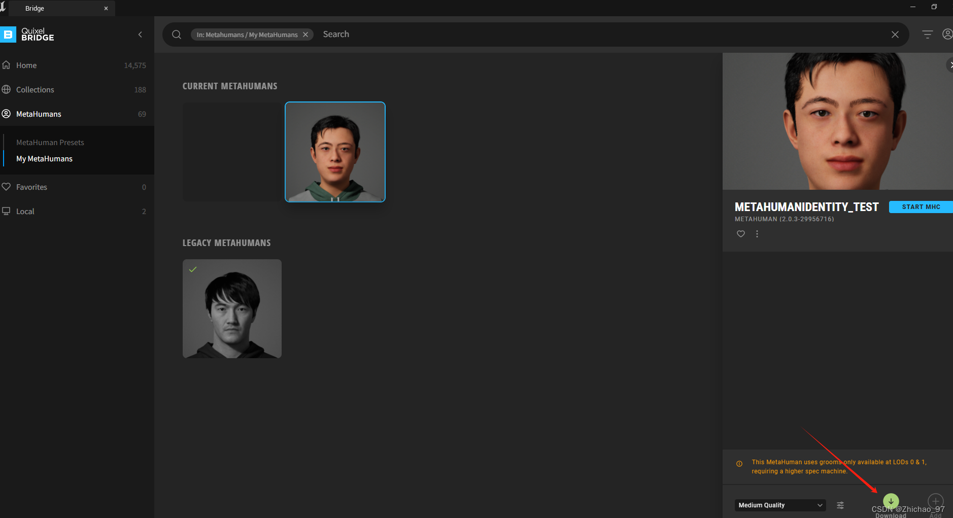Viewport: 953px width, 518px height.
Task: Open Favorites in the sidebar
Action: click(77, 187)
